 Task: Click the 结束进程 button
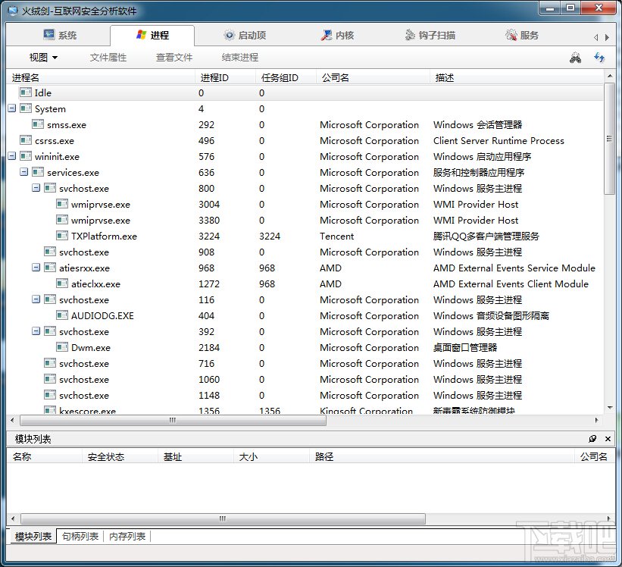240,58
